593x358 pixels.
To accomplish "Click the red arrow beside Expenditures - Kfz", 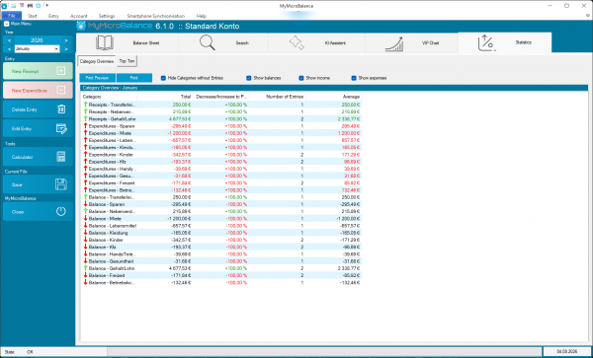I will (85, 162).
